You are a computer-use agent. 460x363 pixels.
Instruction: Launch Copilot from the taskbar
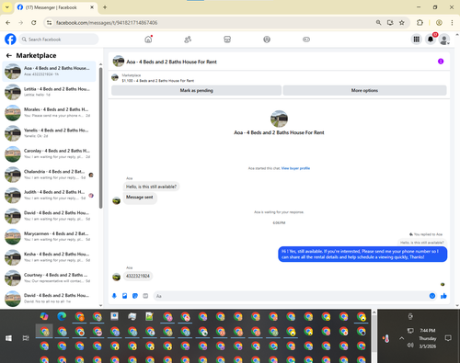pyautogui.click(x=44, y=316)
